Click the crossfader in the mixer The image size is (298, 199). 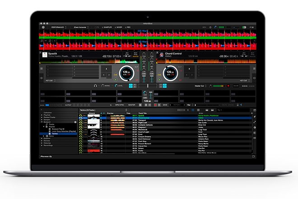pos(148,86)
